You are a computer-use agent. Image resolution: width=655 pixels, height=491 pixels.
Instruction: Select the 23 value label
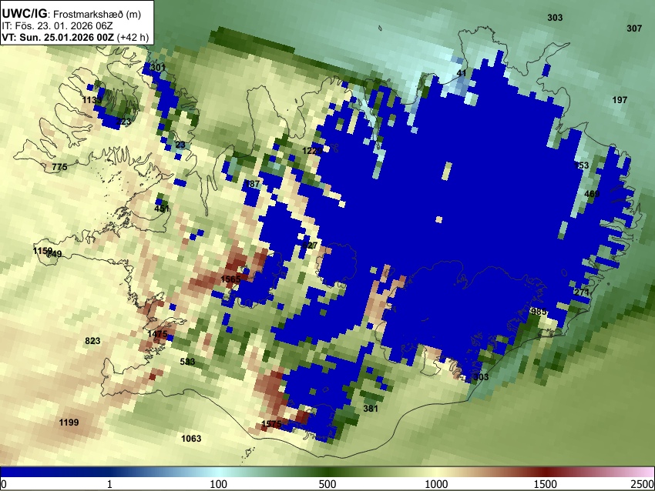coord(180,145)
